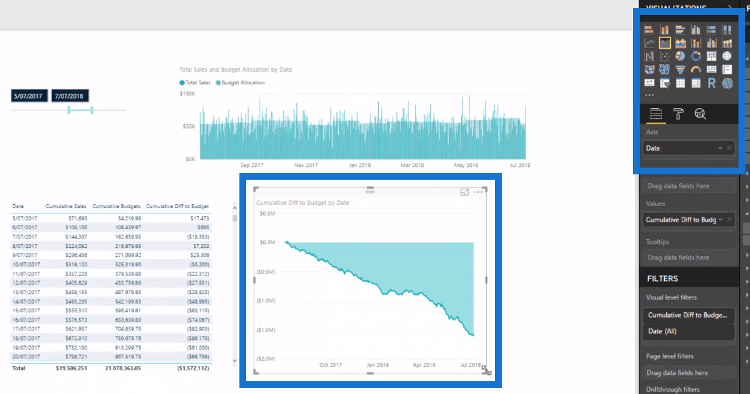Screen dimensions: 750x394
Task: Switch to the Analytics magnifier tab
Action: click(x=700, y=114)
